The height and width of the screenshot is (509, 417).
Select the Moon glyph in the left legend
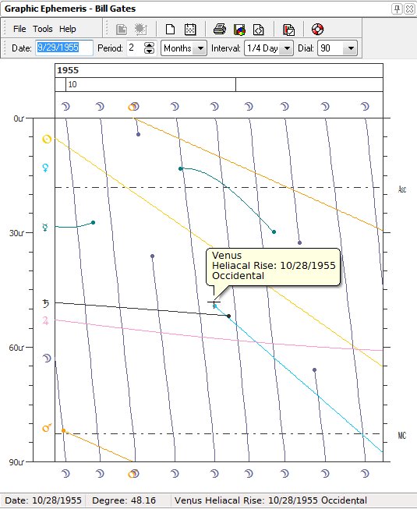[x=47, y=358]
